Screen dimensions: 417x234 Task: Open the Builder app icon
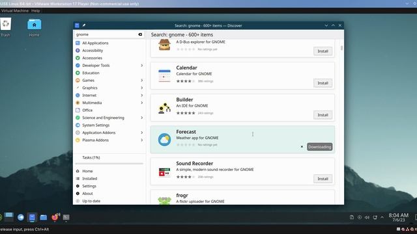point(164,108)
